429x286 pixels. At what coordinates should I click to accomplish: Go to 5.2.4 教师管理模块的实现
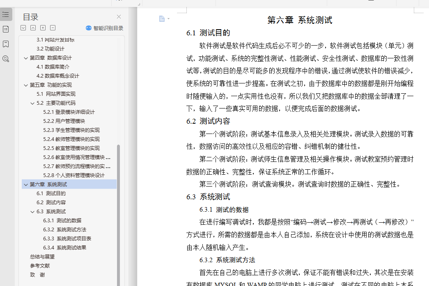(x=71, y=139)
